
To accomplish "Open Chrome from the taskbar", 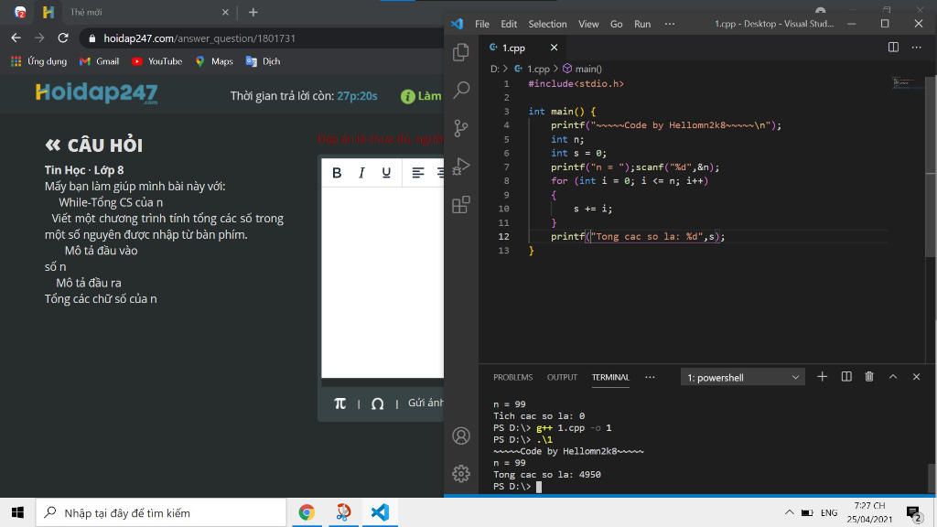I will point(307,512).
